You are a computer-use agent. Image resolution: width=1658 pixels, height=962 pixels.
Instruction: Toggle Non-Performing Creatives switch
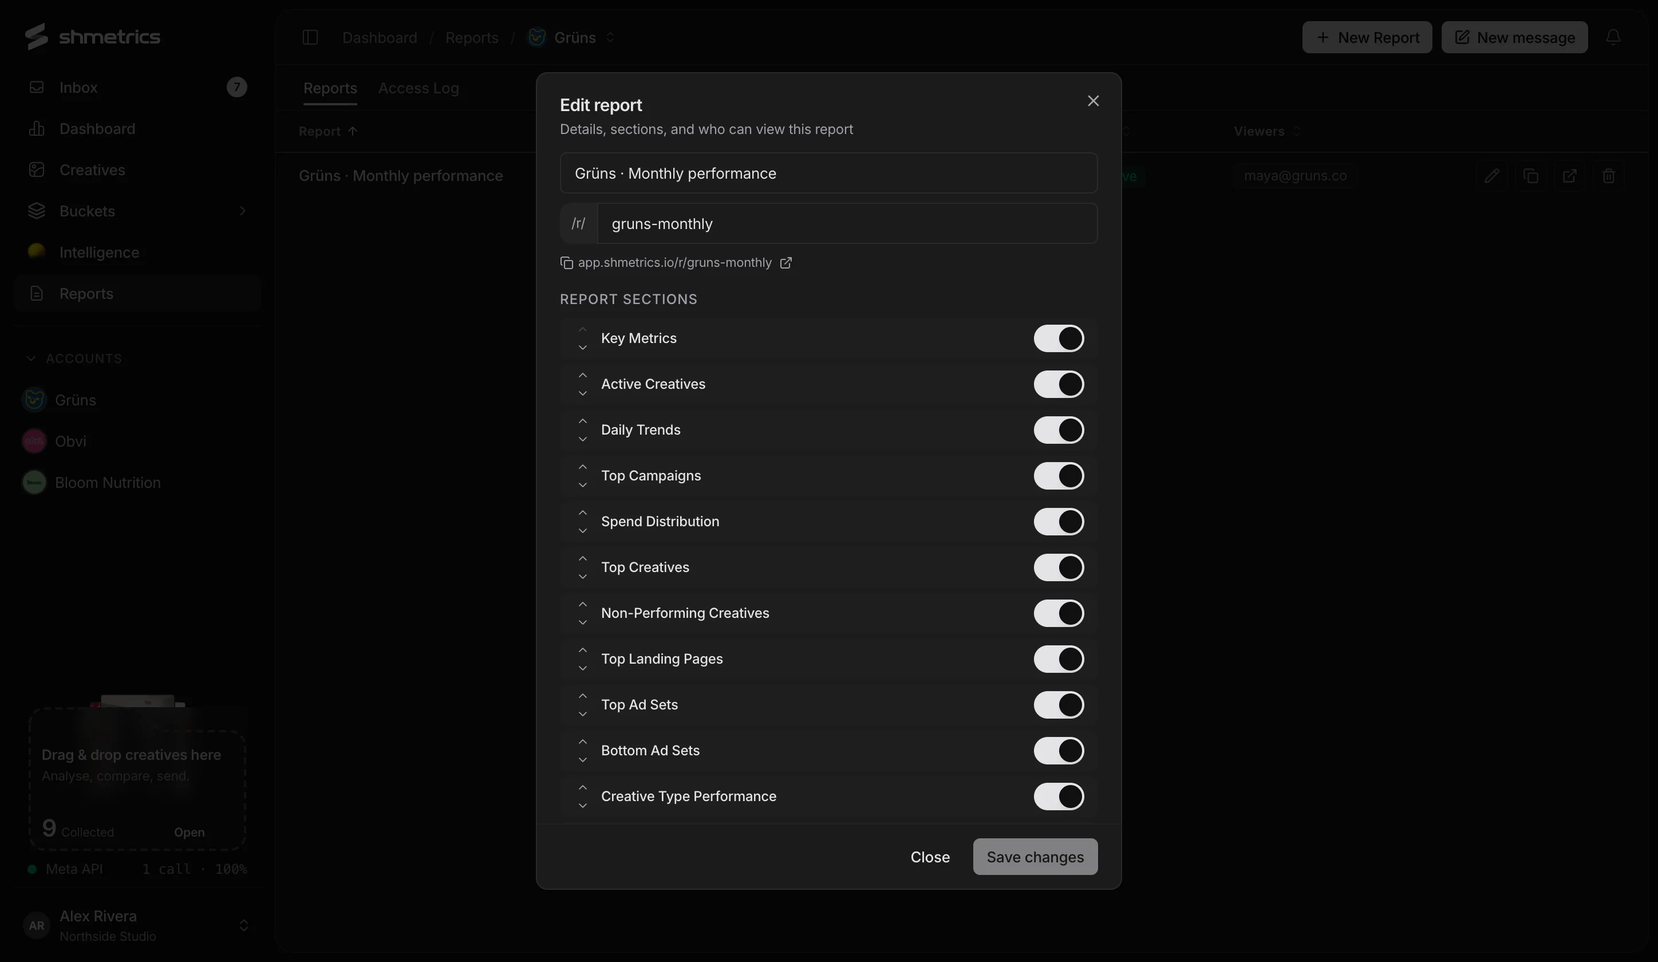[x=1058, y=613]
